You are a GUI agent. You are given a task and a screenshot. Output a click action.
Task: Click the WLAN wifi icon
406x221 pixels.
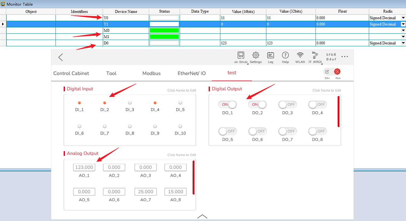(300, 56)
